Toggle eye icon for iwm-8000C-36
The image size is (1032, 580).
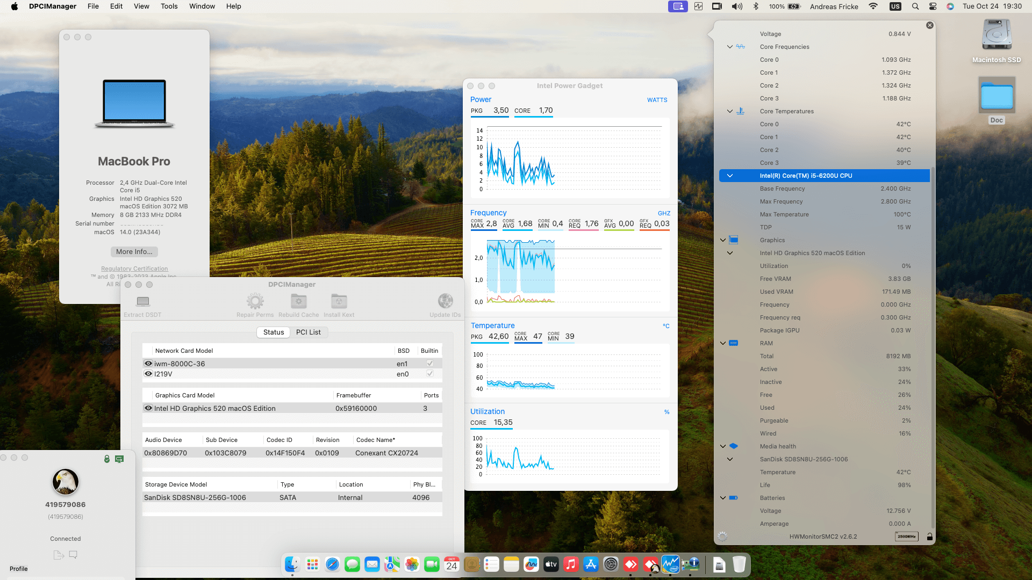[x=148, y=364]
